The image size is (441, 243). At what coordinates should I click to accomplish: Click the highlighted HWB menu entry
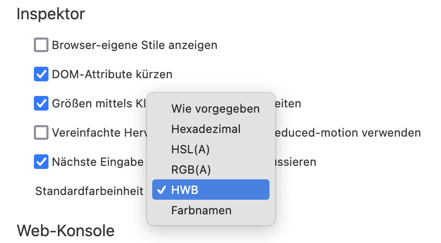[x=211, y=190]
